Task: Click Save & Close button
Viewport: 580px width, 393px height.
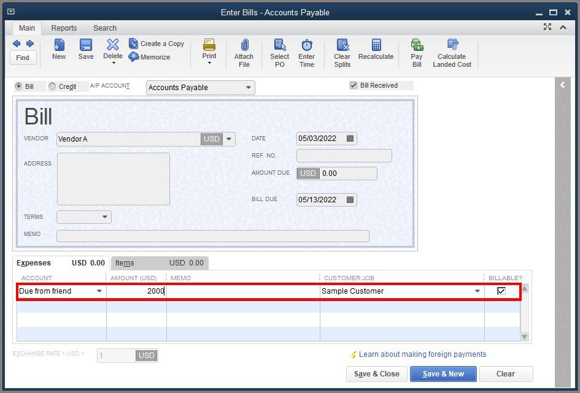Action: click(x=377, y=374)
